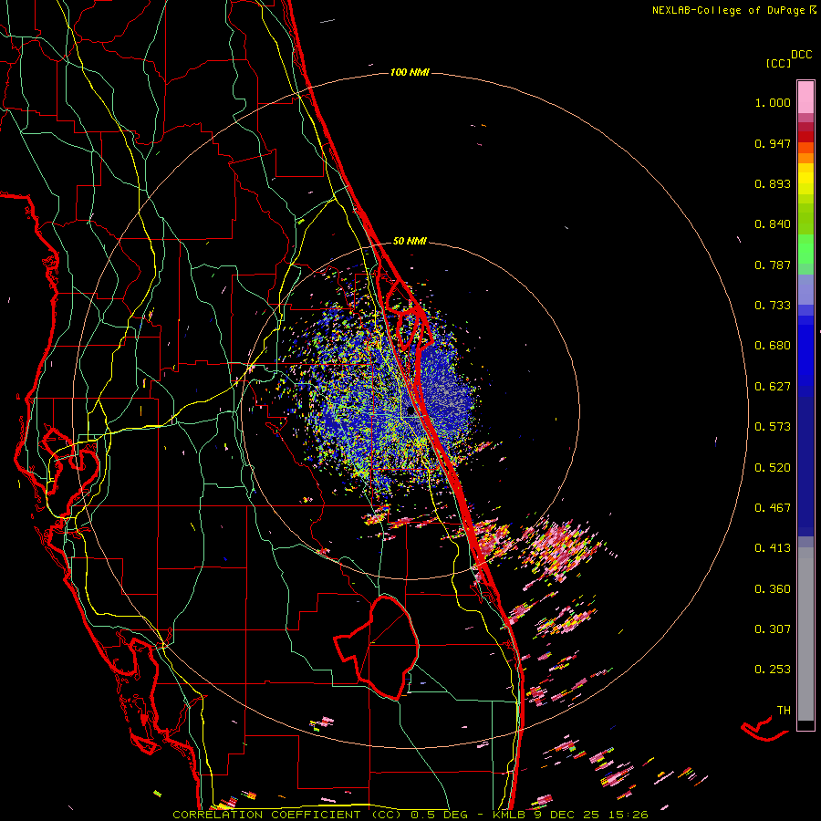Click the 0.360 legend value
Screen dimensions: 821x821
point(773,589)
